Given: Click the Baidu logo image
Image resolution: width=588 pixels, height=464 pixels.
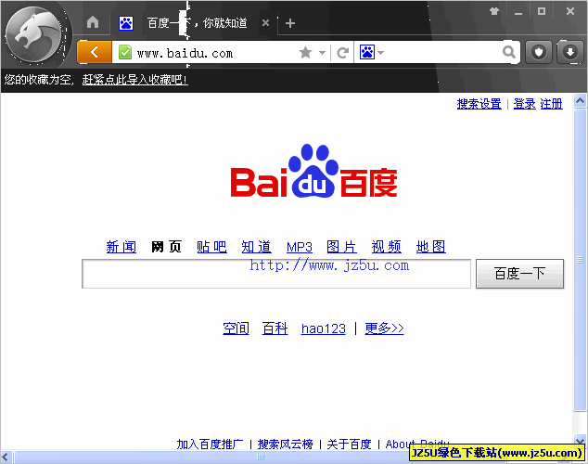Looking at the screenshot, I should pos(313,171).
